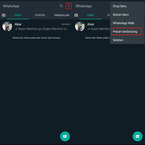Switch to the STATUS tab
Screen dimensions: 145x145
(x=40, y=15)
